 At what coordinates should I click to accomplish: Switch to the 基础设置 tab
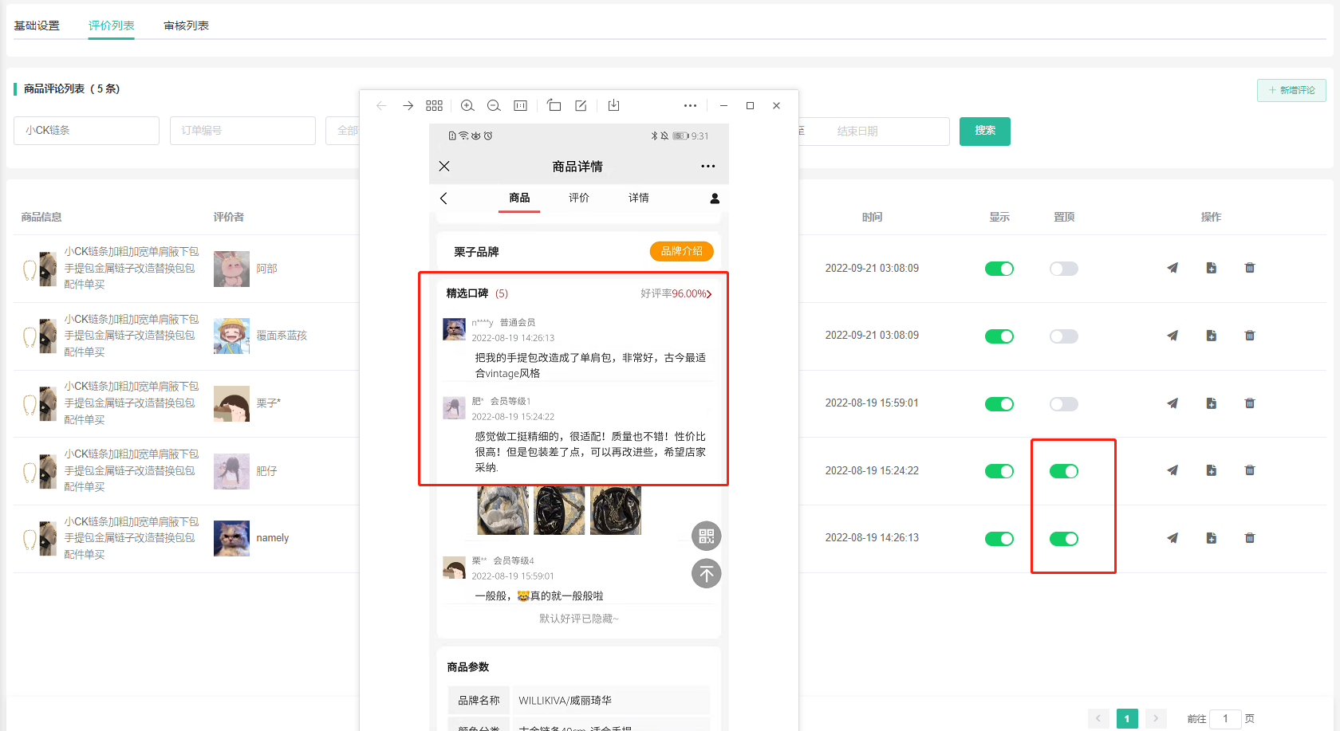tap(37, 26)
